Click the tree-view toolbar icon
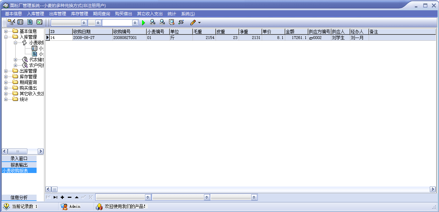Screen dimensions: 439x212 point(11,22)
